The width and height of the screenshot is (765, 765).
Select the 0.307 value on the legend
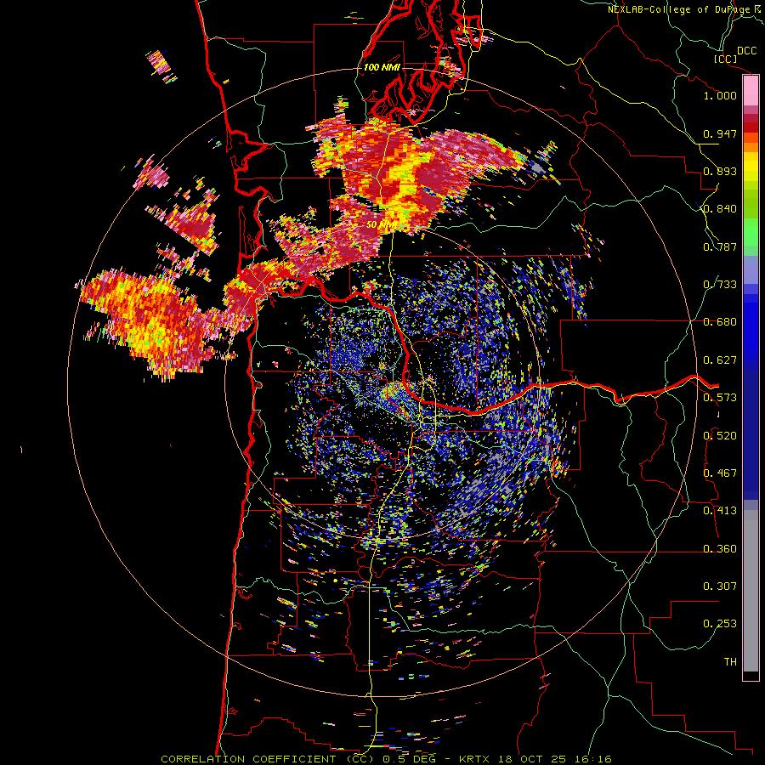click(720, 586)
